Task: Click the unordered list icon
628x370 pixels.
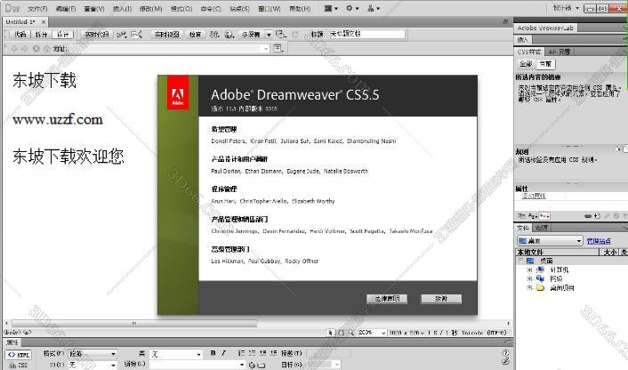Action: click(241, 353)
